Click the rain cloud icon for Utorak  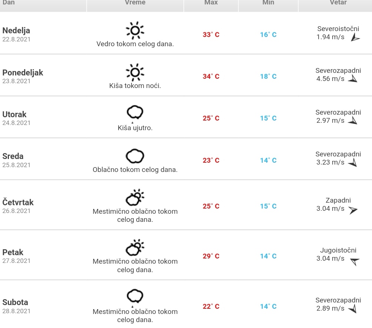pos(135,114)
